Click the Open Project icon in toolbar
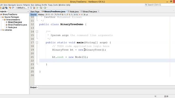Viewport: 175px width, 98px height. point(3,8)
